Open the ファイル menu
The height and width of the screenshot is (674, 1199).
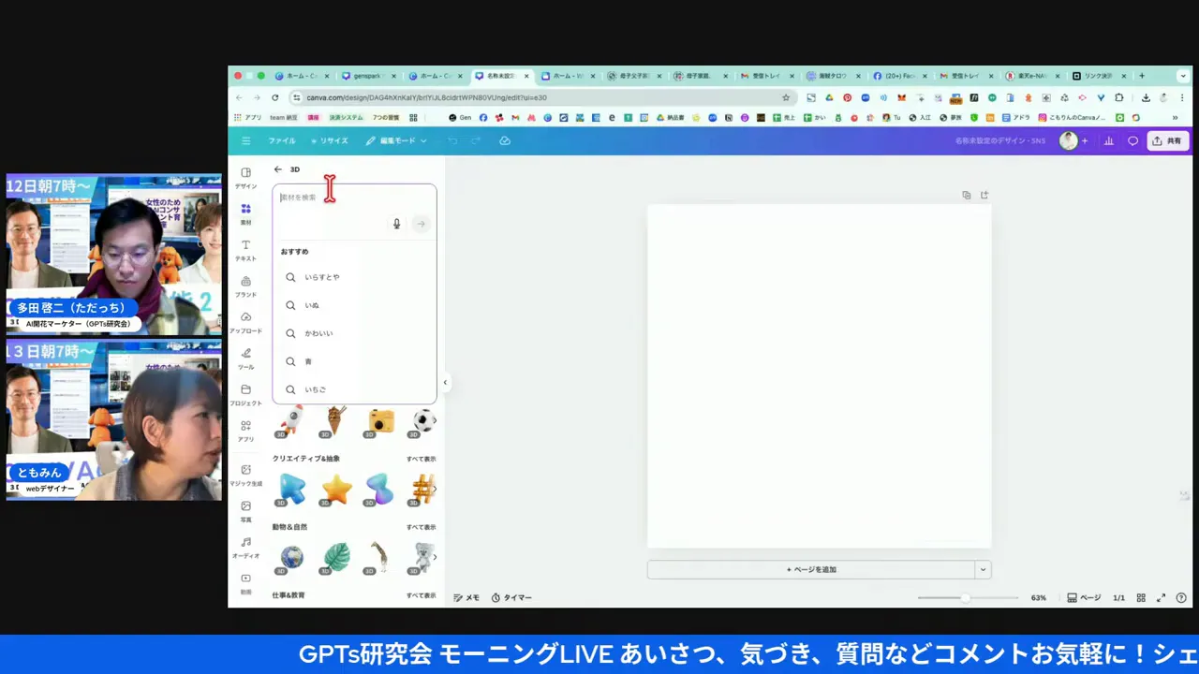pyautogui.click(x=281, y=140)
